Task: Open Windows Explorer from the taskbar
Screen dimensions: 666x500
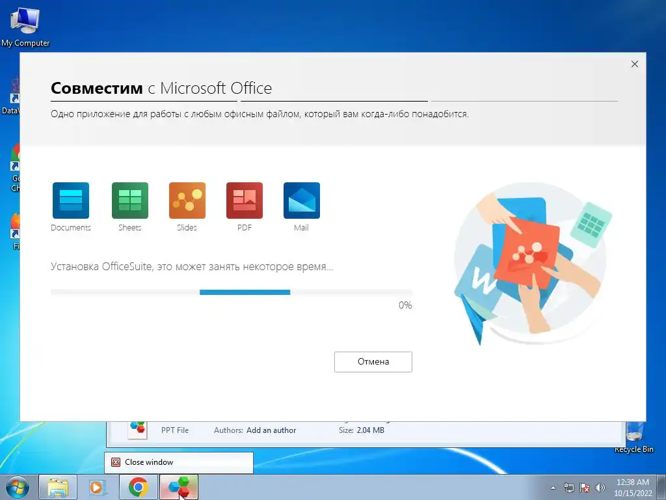Action: pyautogui.click(x=58, y=487)
